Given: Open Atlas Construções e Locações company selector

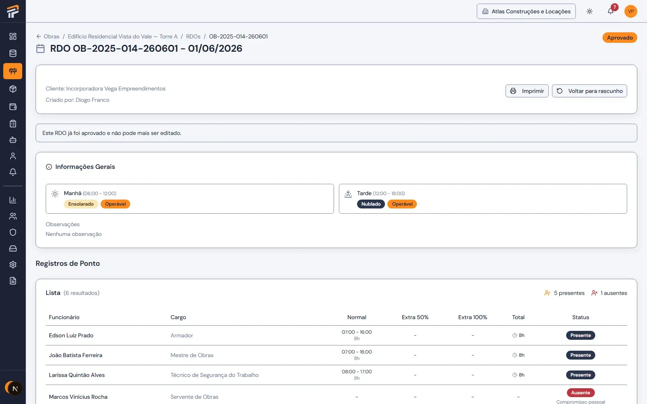Looking at the screenshot, I should 526,11.
